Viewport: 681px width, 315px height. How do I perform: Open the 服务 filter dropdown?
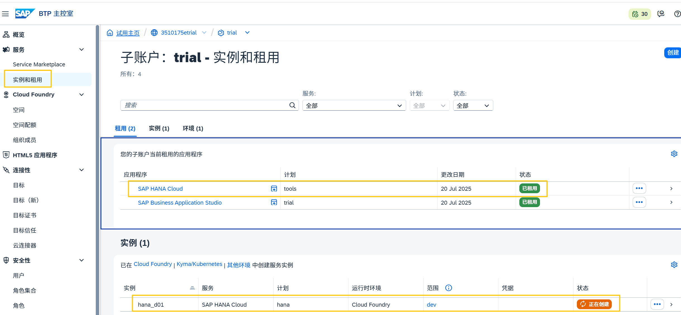click(354, 105)
